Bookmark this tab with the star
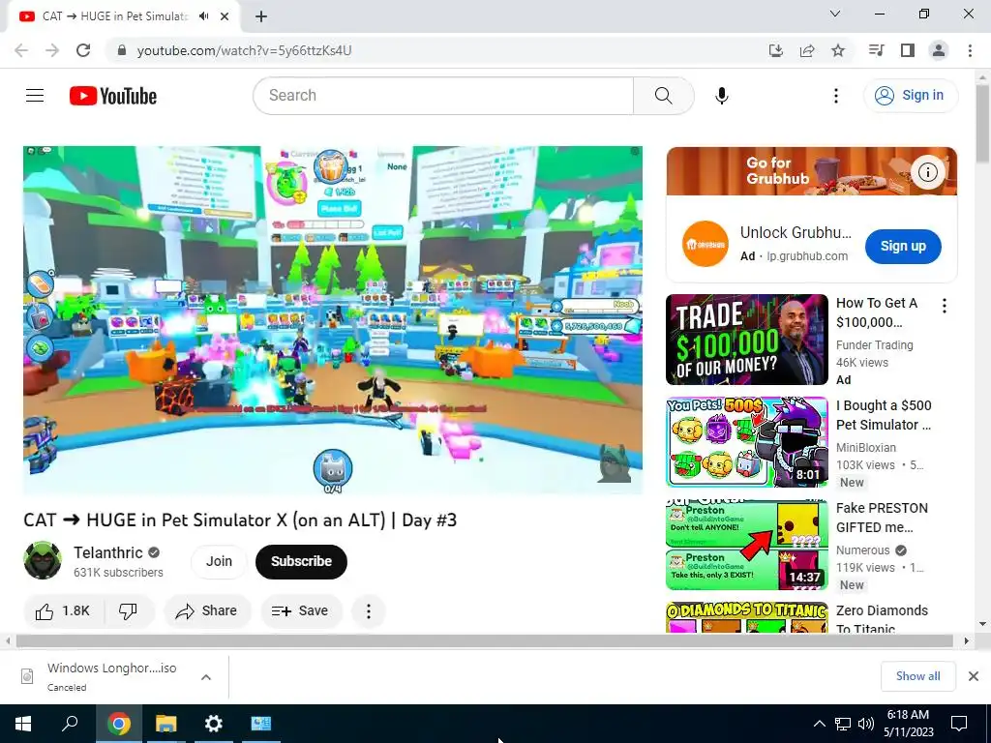 pos(837,50)
